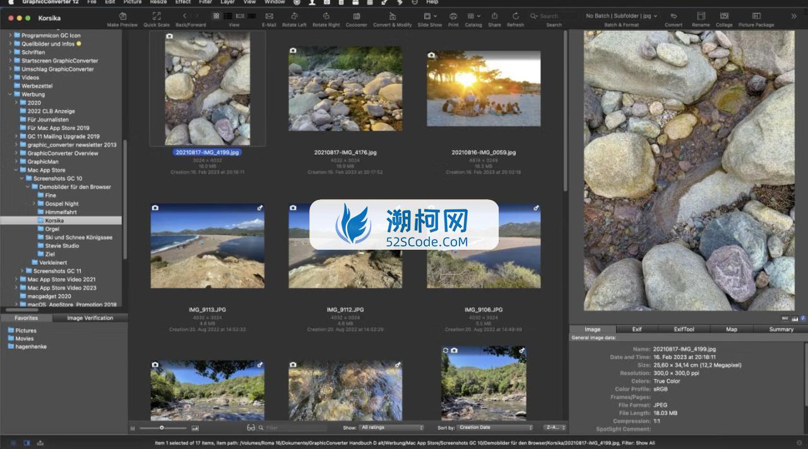The height and width of the screenshot is (449, 808).
Task: Open the Filter menu in menu bar
Action: coord(205,3)
